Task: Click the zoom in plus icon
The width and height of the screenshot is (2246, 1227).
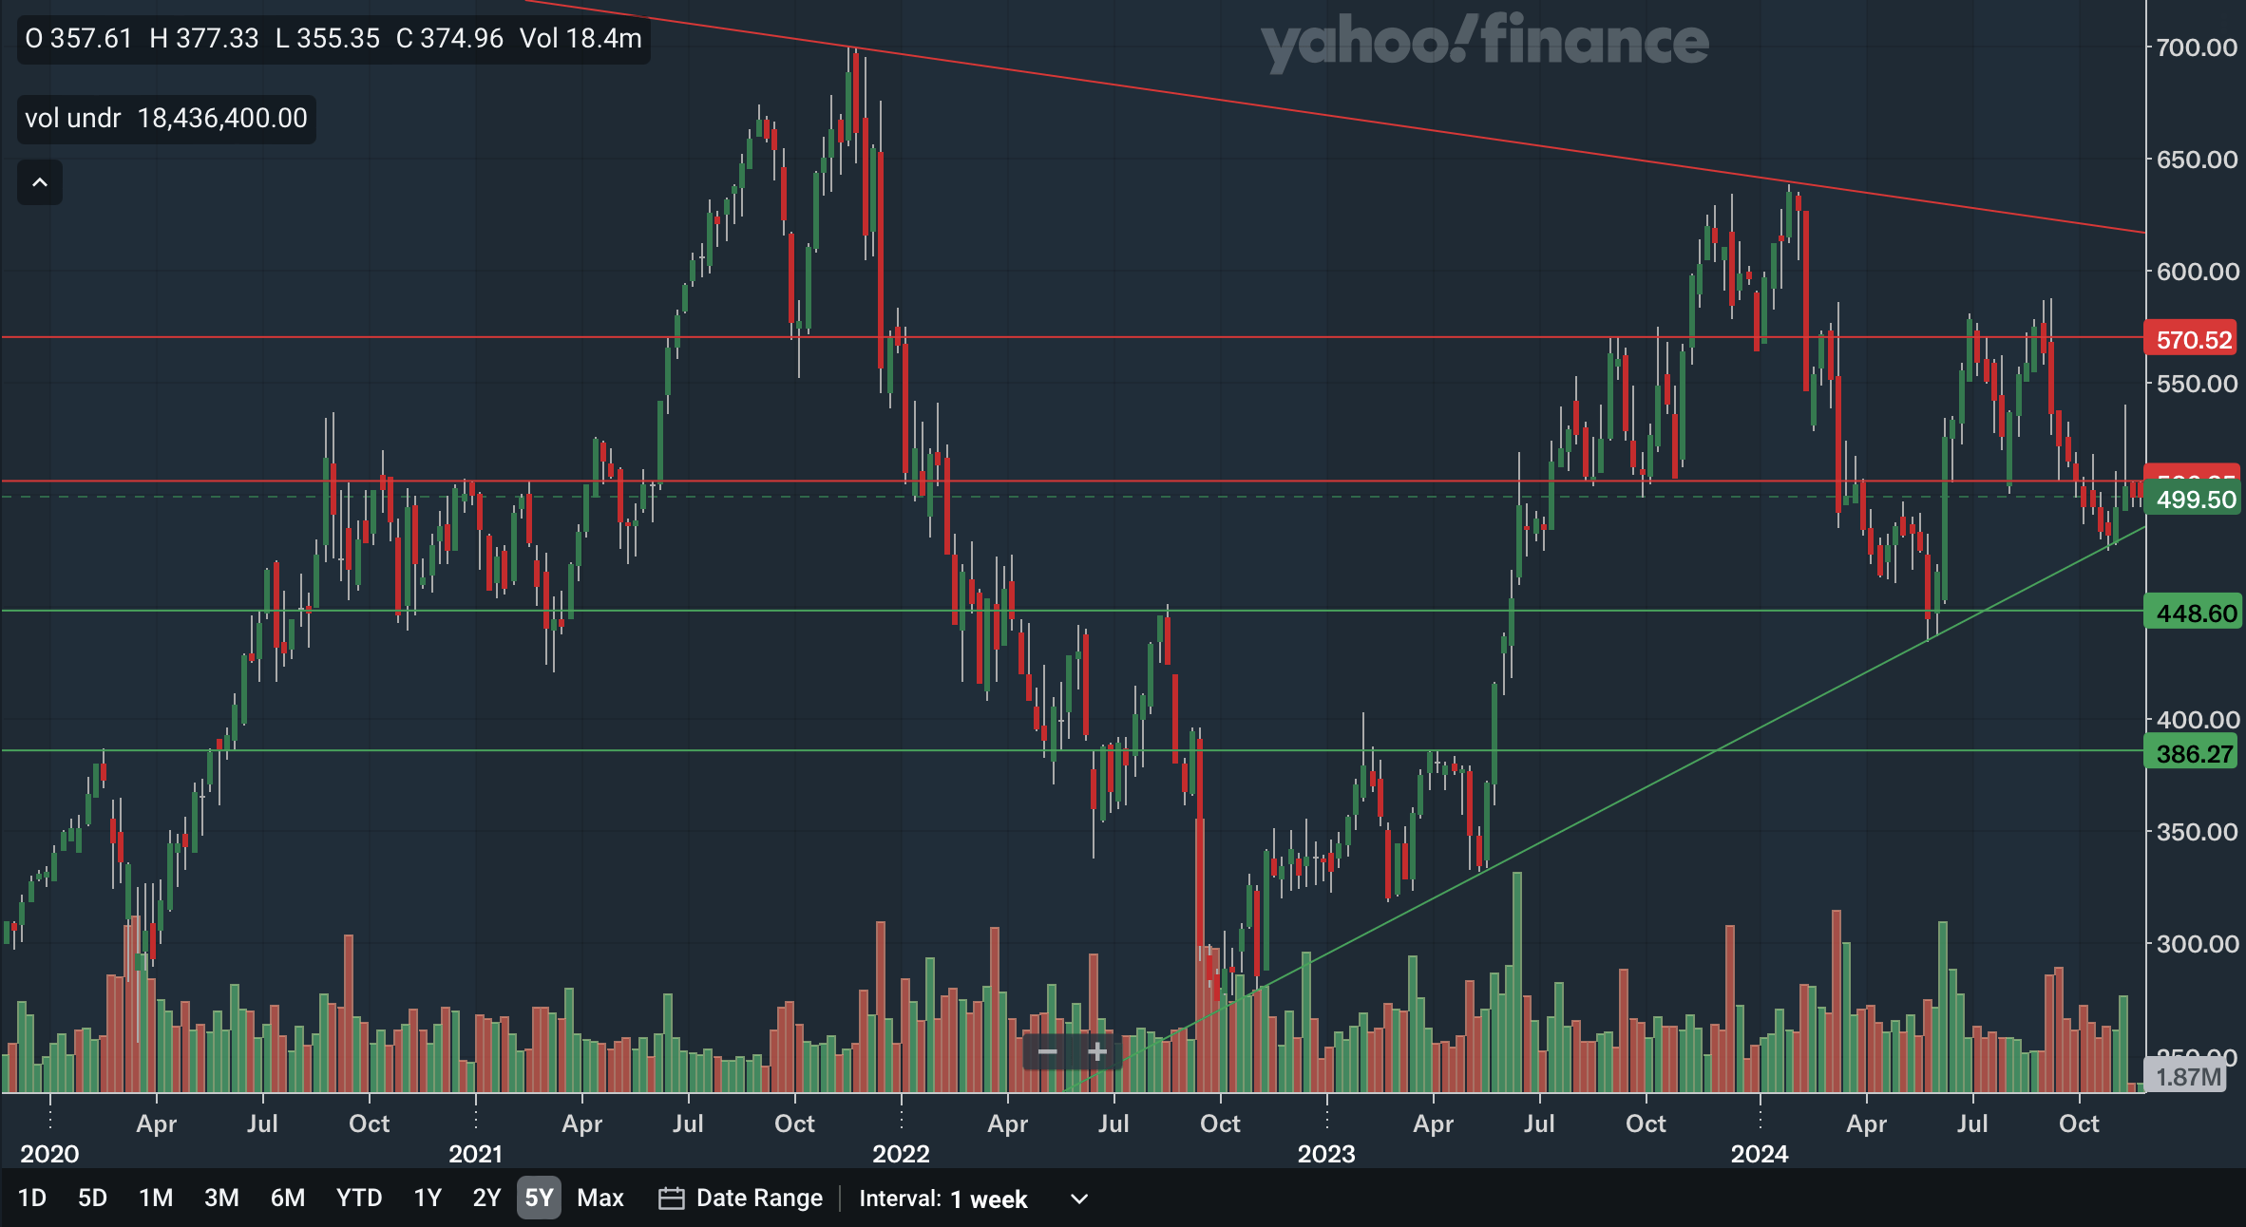Action: point(1097,1051)
